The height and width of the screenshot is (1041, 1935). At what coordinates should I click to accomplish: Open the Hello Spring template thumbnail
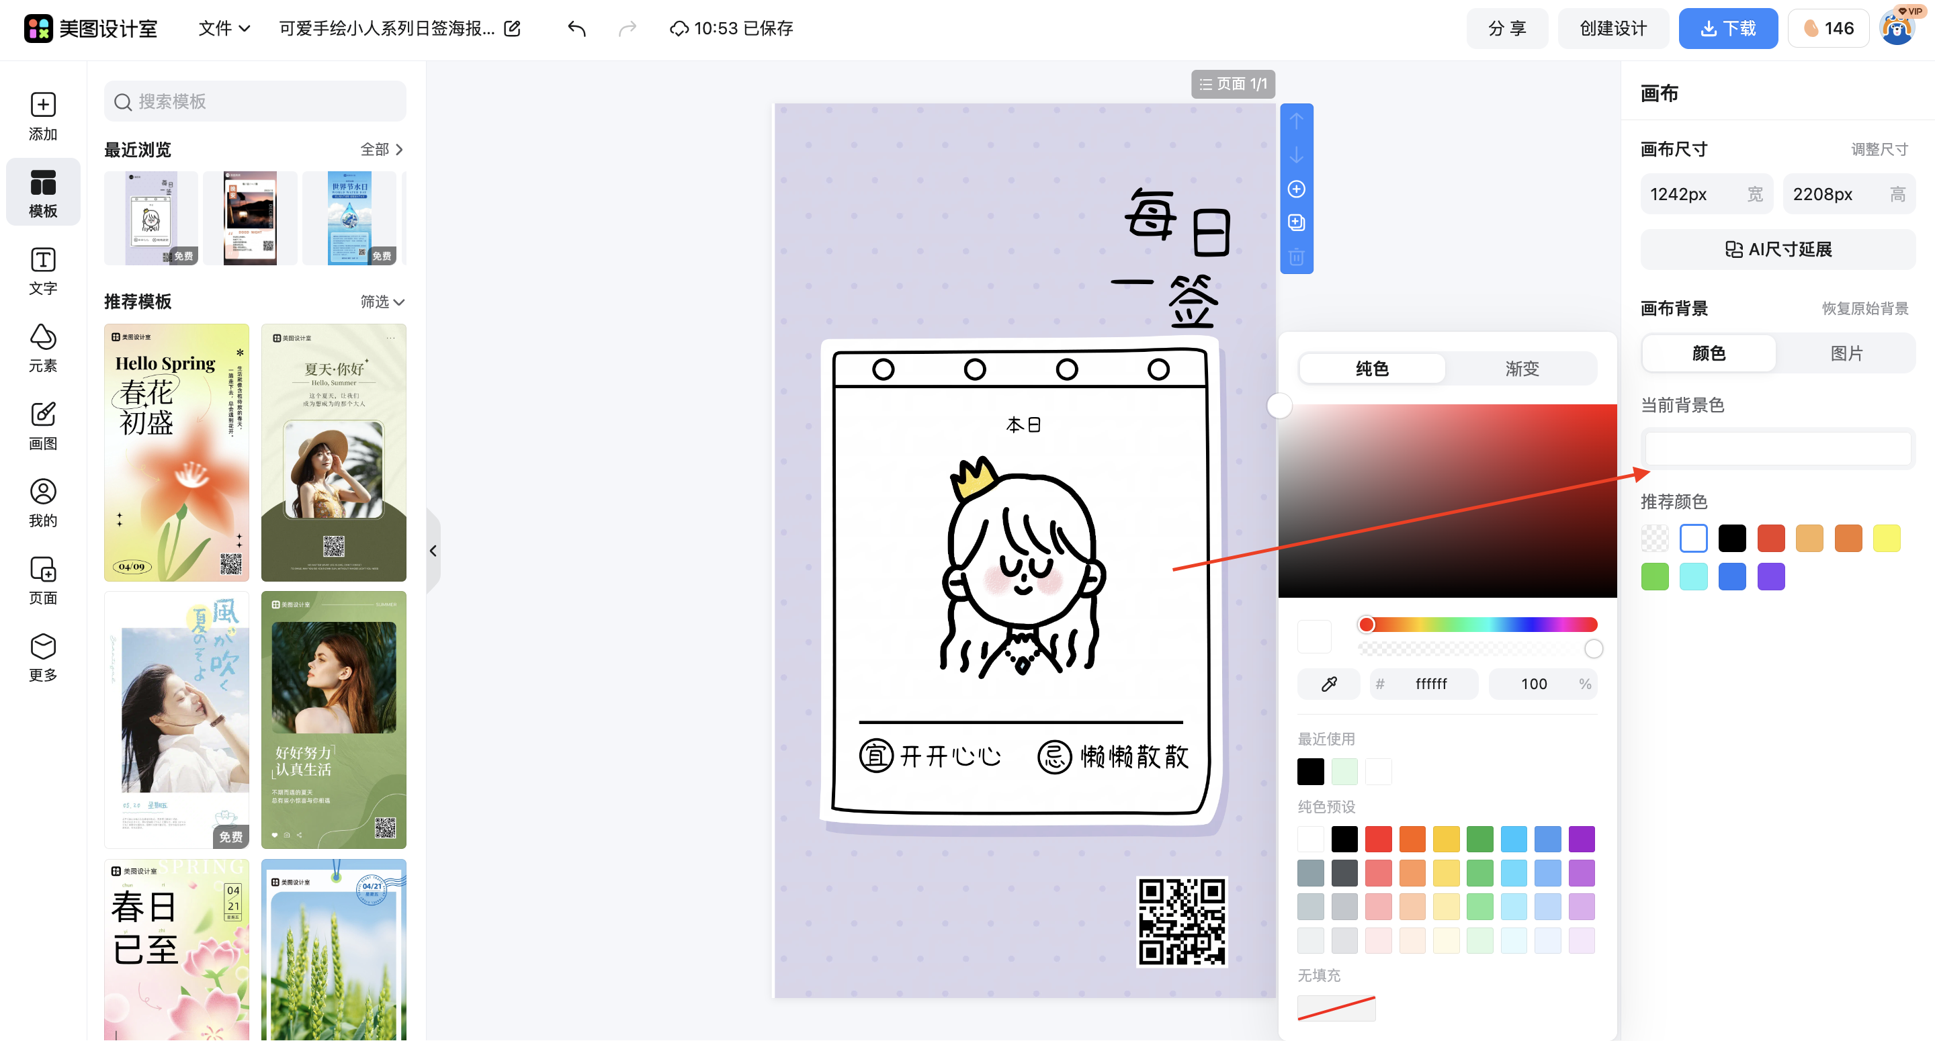tap(176, 452)
